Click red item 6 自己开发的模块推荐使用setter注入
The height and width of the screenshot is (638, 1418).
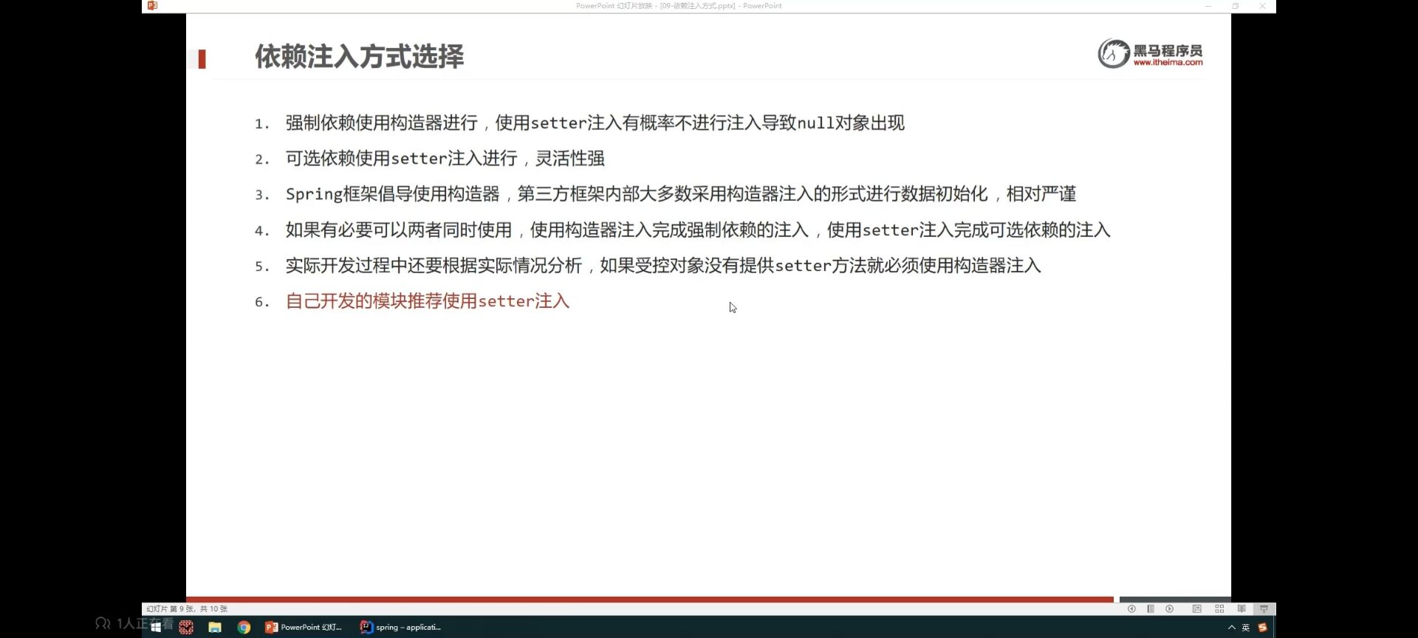pyautogui.click(x=428, y=301)
